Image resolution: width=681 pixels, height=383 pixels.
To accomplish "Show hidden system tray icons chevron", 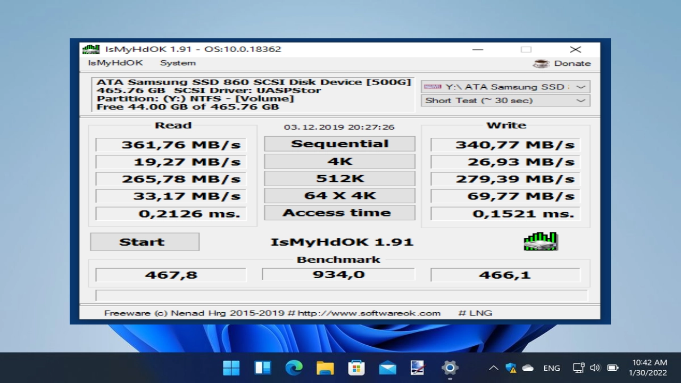I will point(494,368).
